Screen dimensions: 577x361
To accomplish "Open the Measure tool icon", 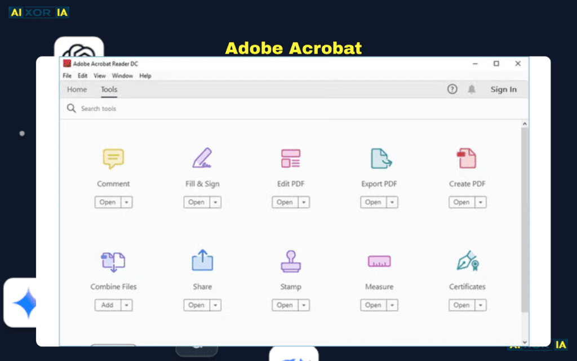I will 379,261.
